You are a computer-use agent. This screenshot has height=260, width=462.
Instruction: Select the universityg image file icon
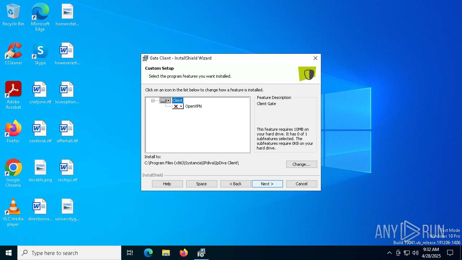(x=67, y=210)
